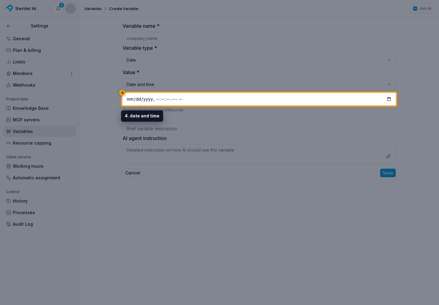The width and height of the screenshot is (439, 305).
Task: Click the back arrow beside Settings
Action: point(9,26)
